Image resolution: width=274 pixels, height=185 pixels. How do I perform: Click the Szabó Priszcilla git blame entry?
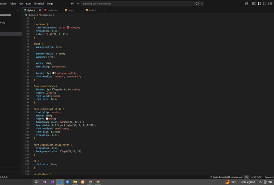226,177
